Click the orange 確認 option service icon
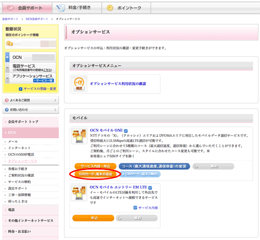This screenshot has height=240, width=260. click(x=79, y=84)
